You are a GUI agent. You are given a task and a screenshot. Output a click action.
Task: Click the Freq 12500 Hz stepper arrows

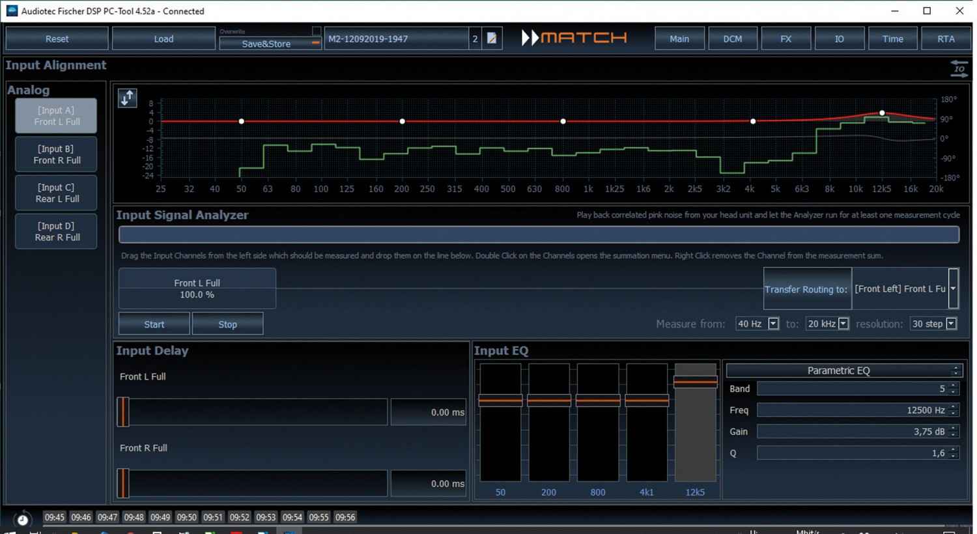click(954, 410)
